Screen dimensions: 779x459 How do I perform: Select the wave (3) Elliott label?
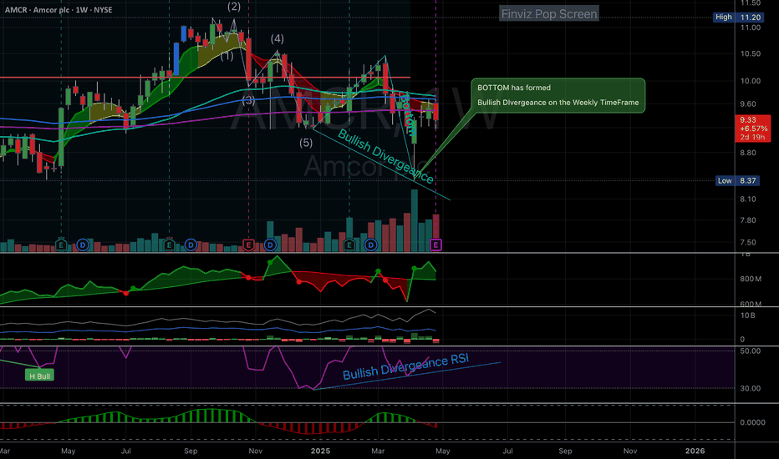(248, 101)
